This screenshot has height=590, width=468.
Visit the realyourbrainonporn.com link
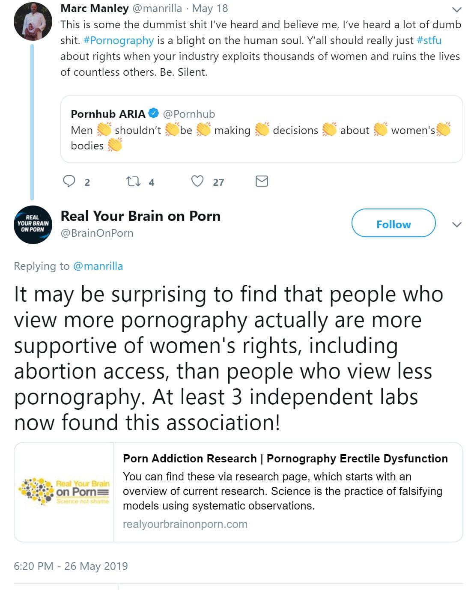(x=185, y=524)
